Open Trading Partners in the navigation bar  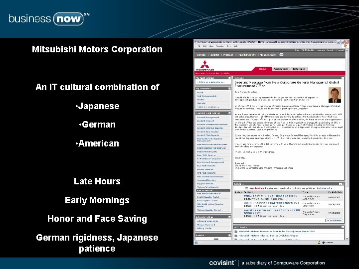246,55
